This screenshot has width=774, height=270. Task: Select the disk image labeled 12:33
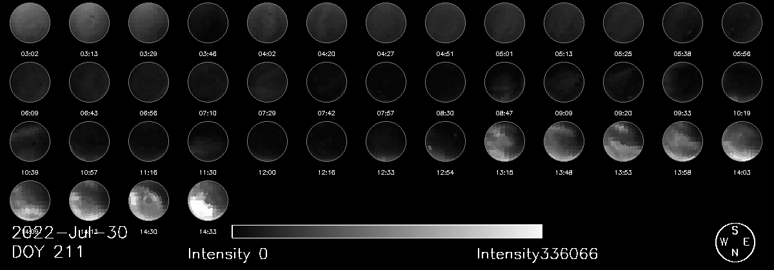(x=386, y=141)
